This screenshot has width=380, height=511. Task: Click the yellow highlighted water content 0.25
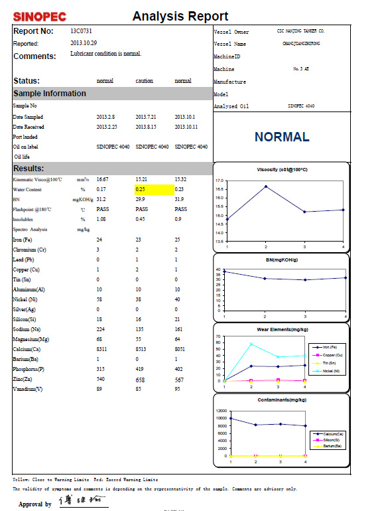pyautogui.click(x=155, y=189)
